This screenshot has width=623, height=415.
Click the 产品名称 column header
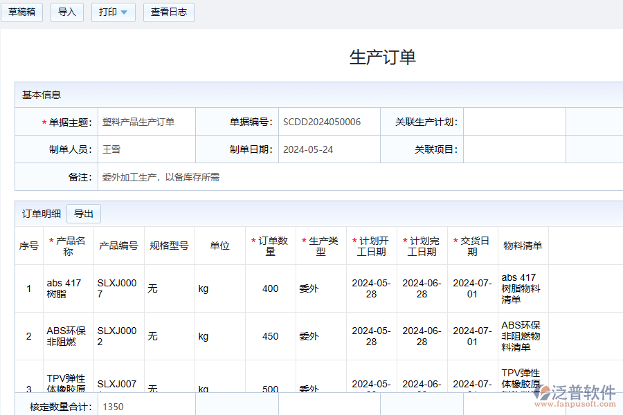click(x=69, y=246)
